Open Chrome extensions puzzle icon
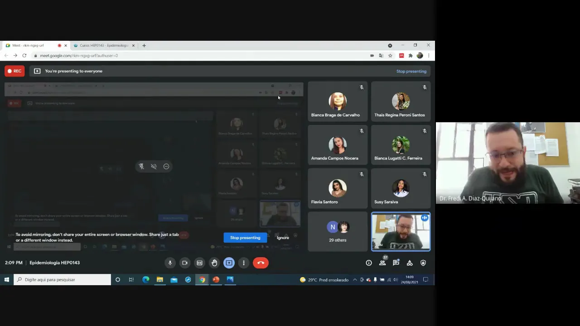Screen dimensions: 580x326 click(x=411, y=56)
